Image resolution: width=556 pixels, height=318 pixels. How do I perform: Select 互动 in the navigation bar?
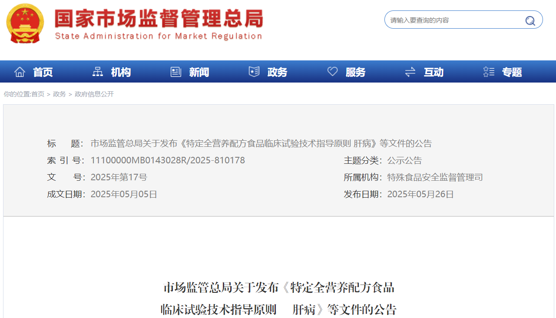[434, 72]
